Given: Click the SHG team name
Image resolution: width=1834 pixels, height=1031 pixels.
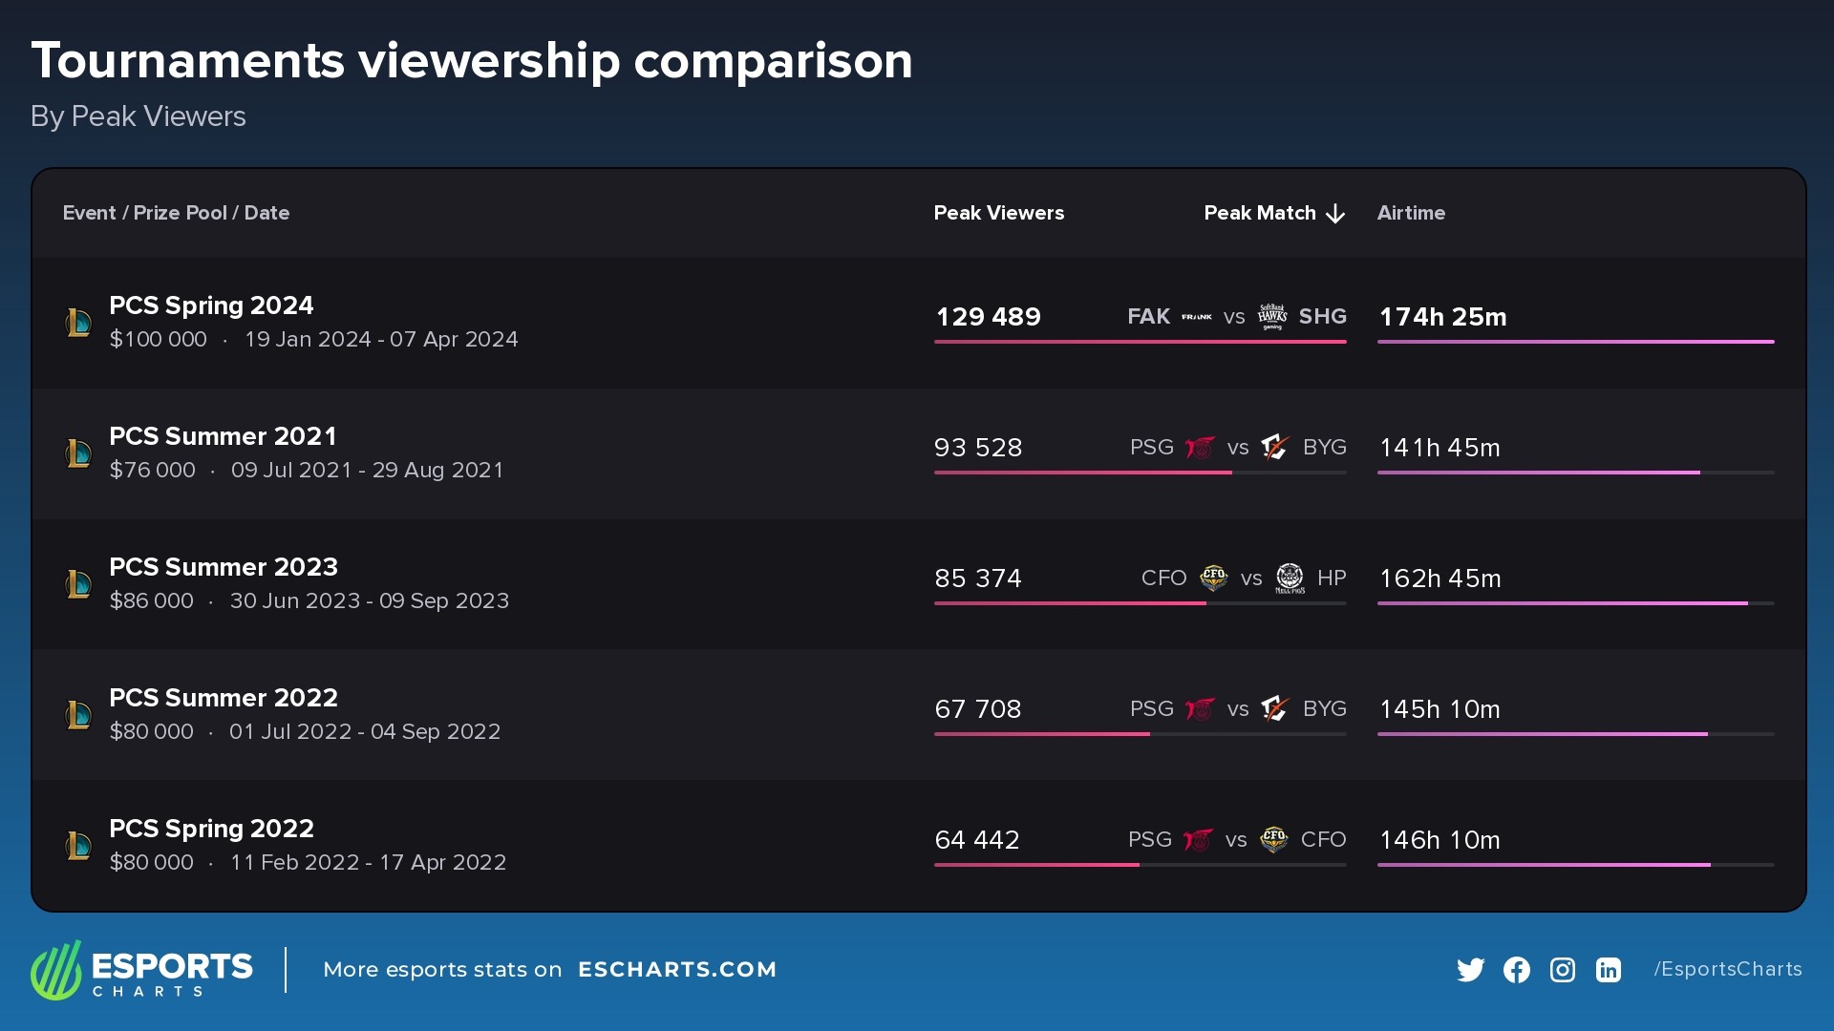Looking at the screenshot, I should (1323, 317).
